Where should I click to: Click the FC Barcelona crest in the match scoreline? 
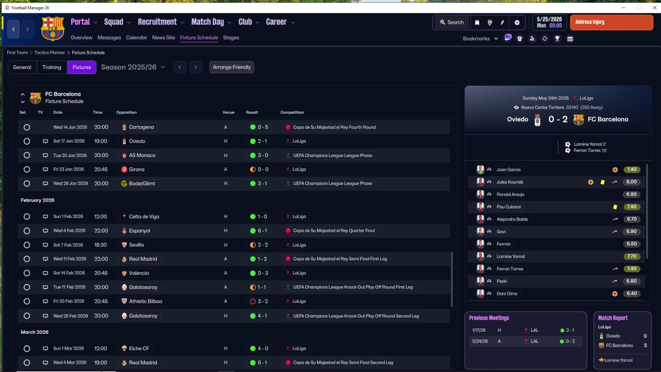578,119
